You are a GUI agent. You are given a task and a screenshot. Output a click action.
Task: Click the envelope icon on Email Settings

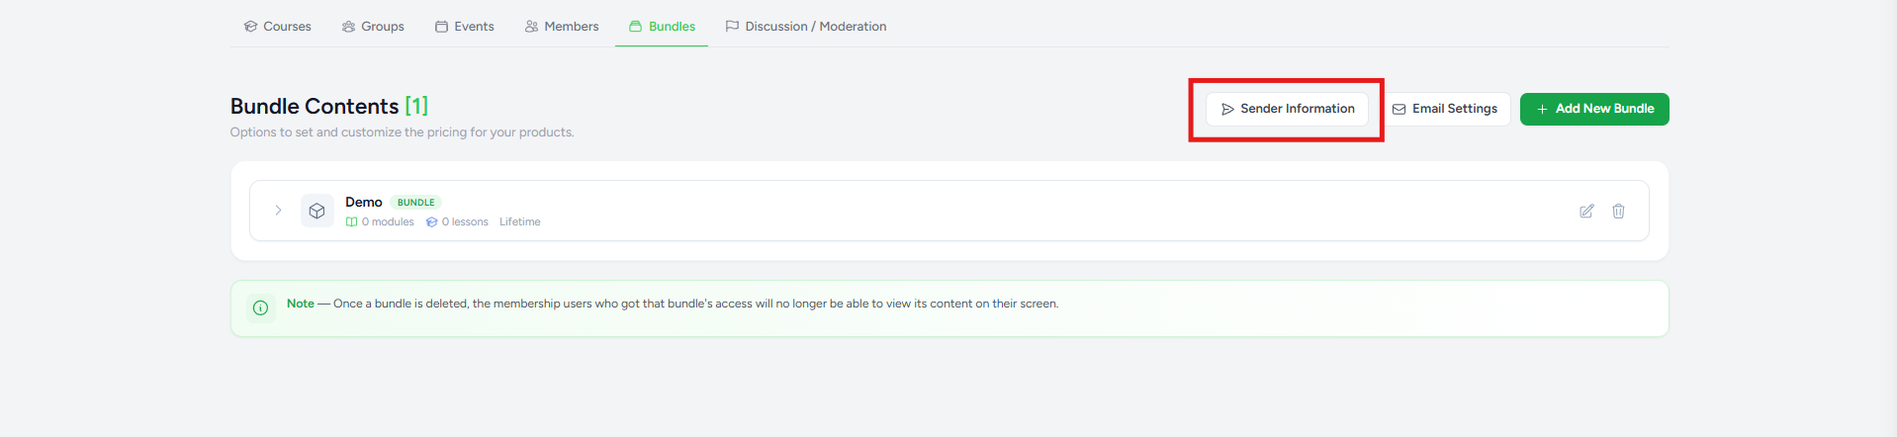pos(1399,109)
